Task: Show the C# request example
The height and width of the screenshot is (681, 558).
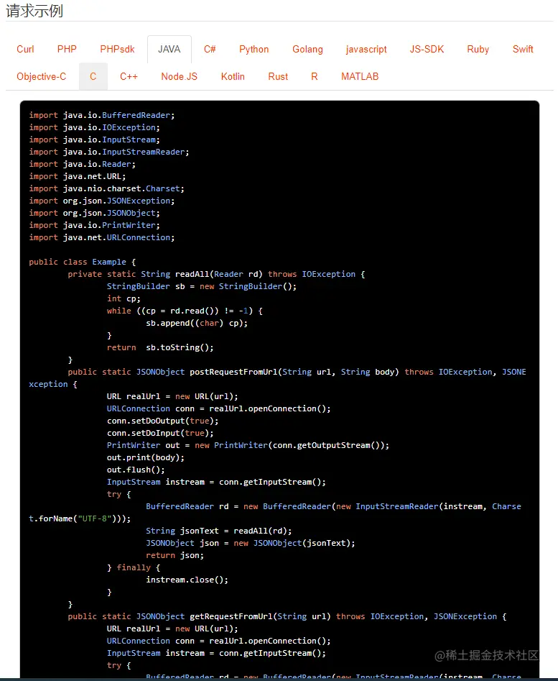Action: (210, 49)
